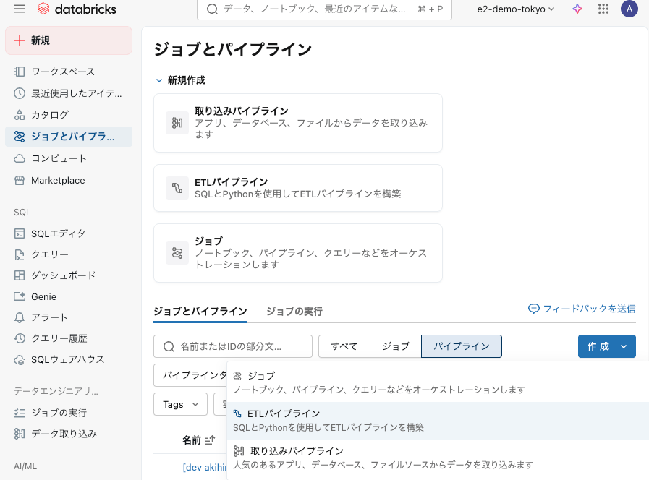
Task: Switch to the ジョブの実行 tab
Action: pyautogui.click(x=294, y=311)
